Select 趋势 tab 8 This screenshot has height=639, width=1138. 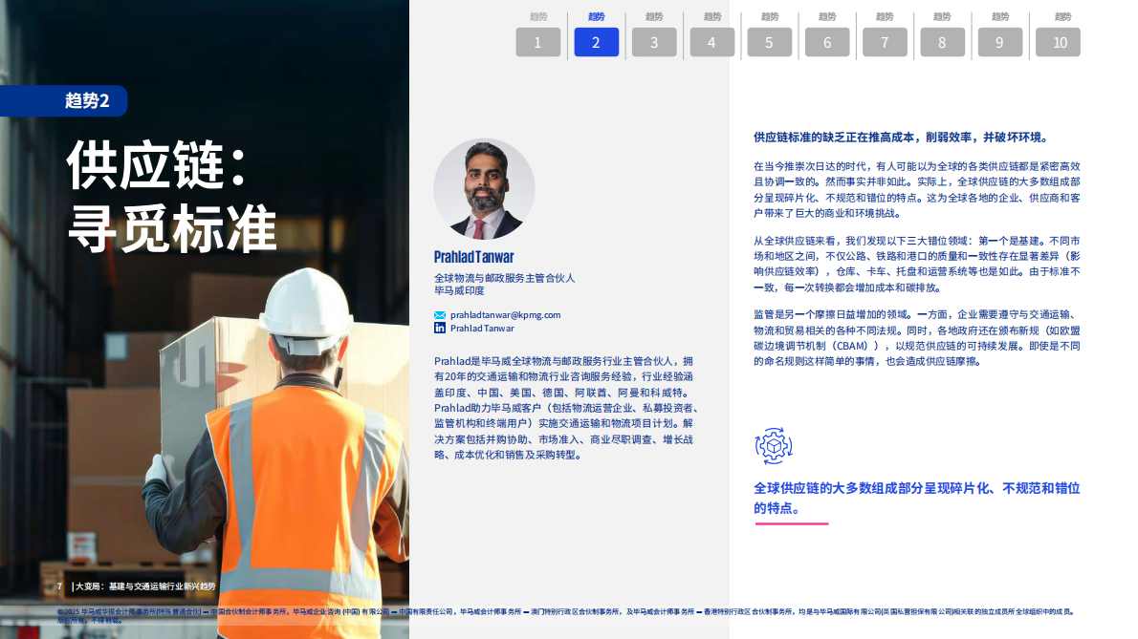[x=942, y=41]
